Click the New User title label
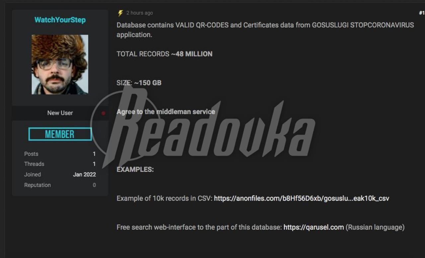 coord(60,113)
